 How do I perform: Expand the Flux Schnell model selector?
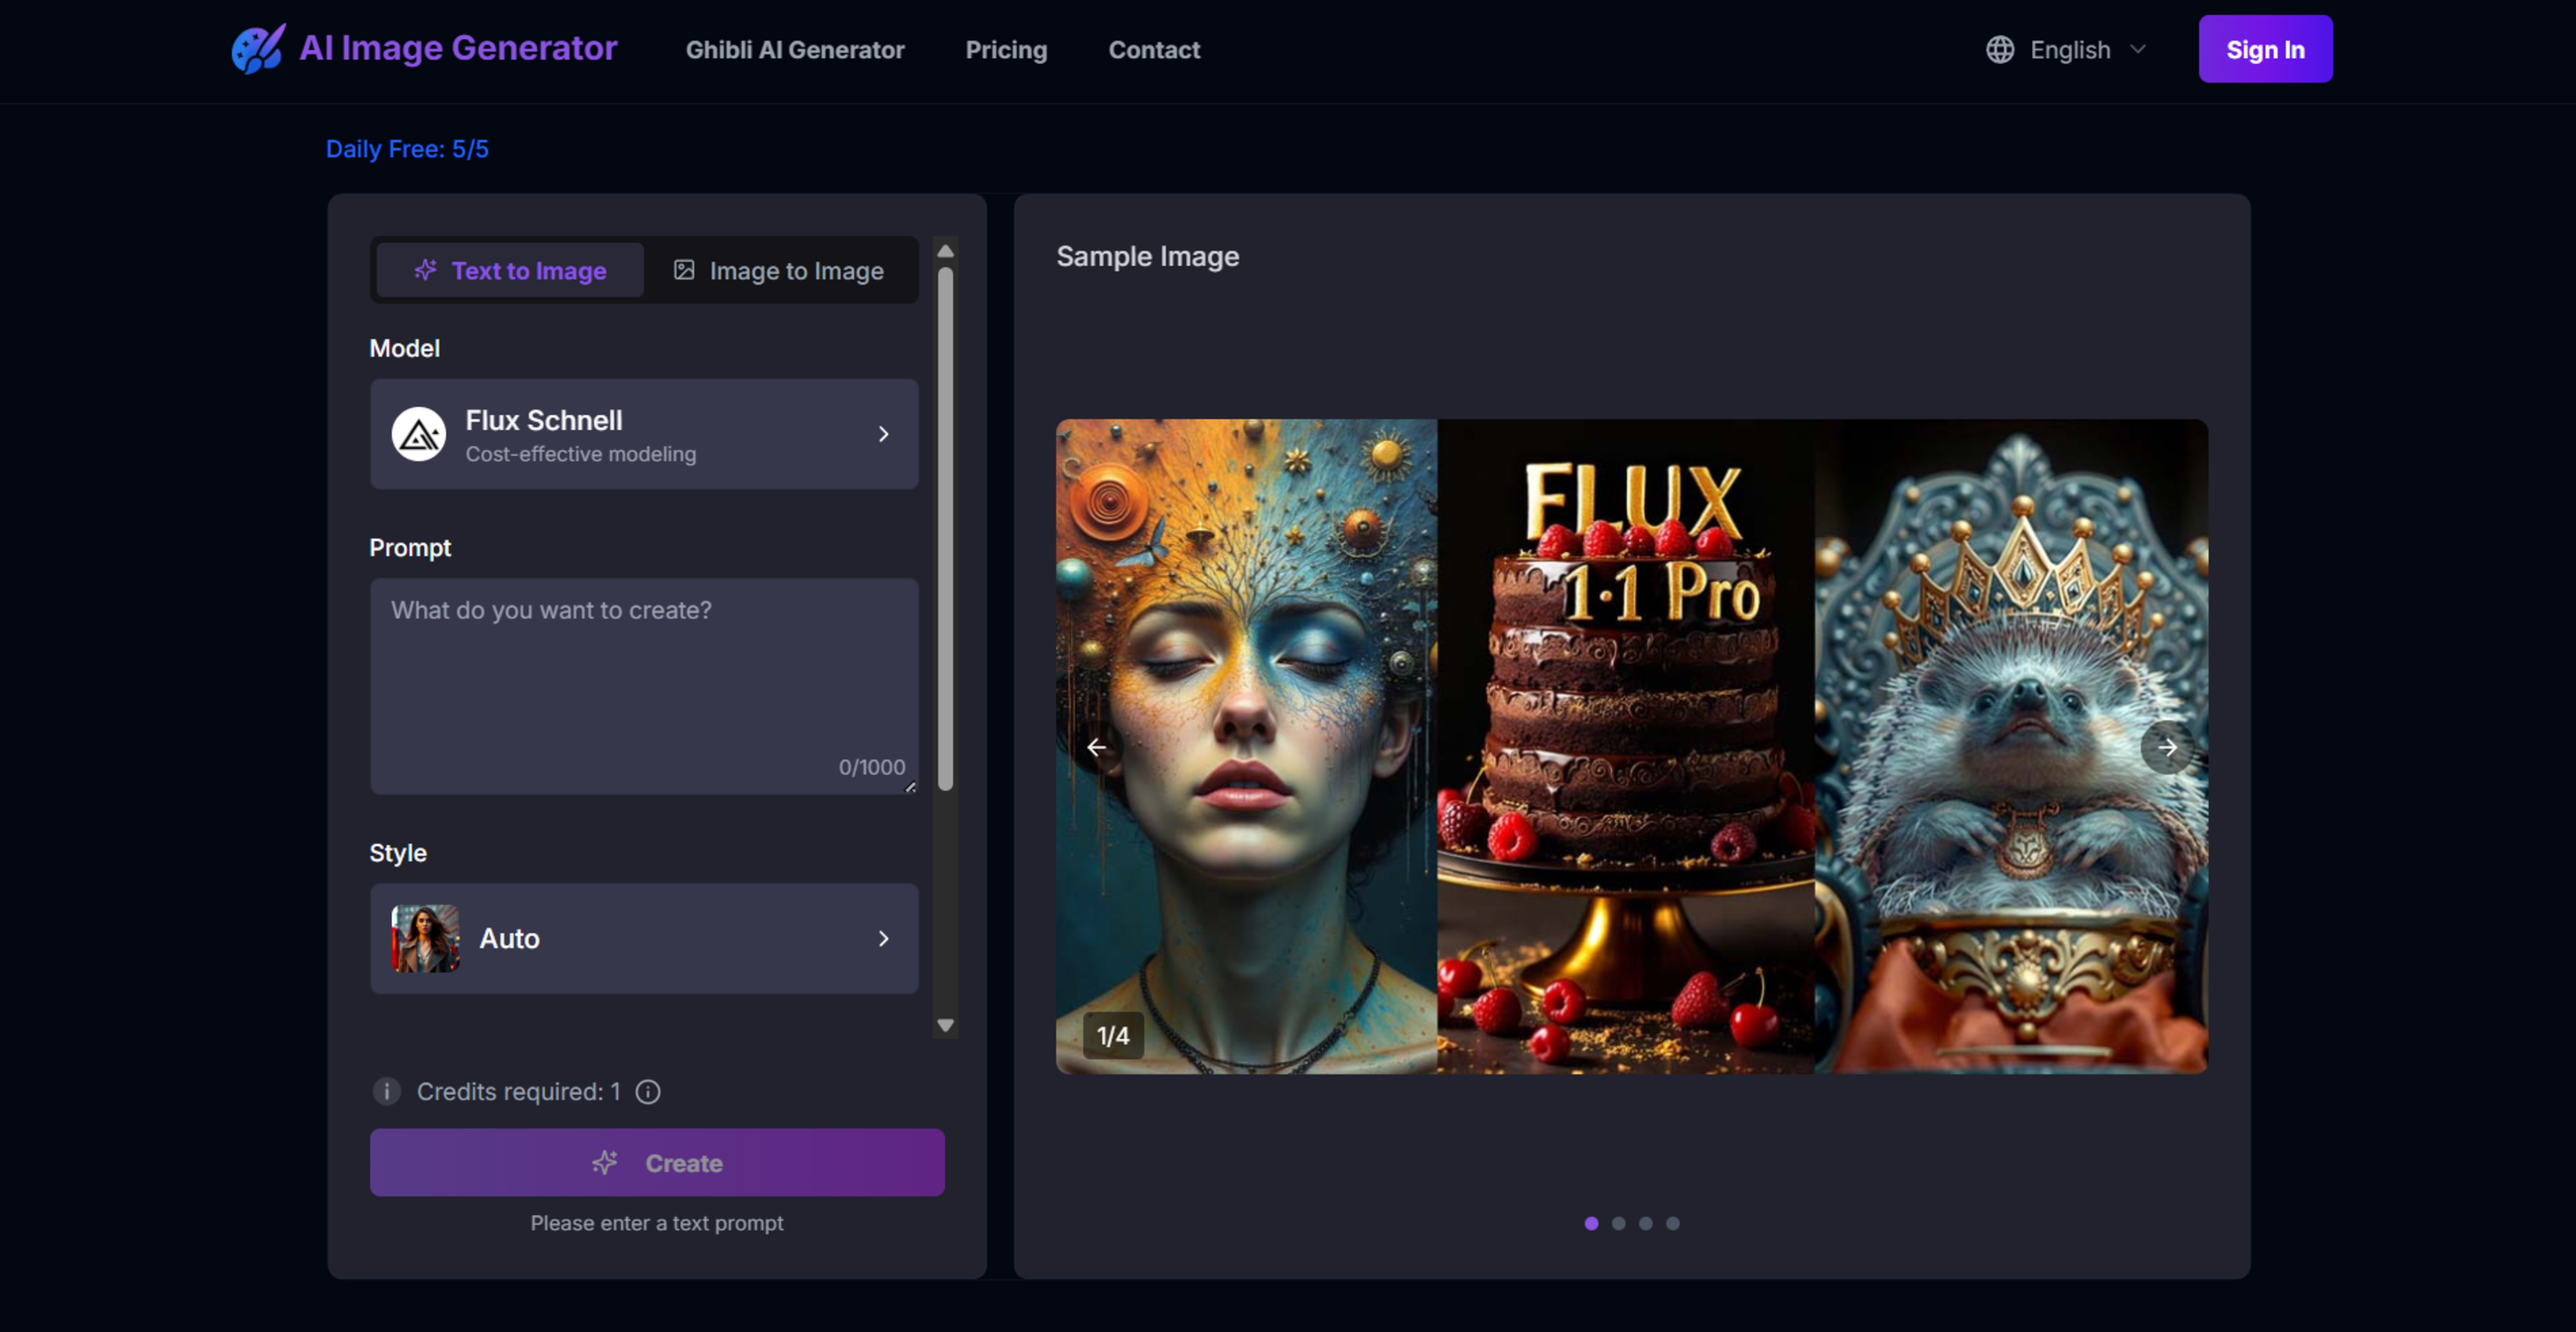pyautogui.click(x=882, y=434)
